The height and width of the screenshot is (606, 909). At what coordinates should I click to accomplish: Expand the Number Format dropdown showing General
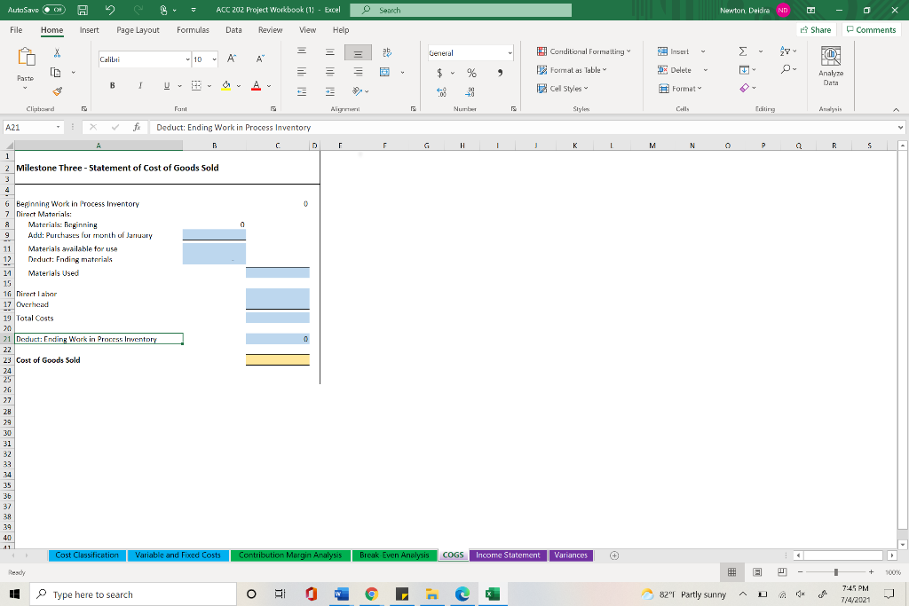click(510, 52)
